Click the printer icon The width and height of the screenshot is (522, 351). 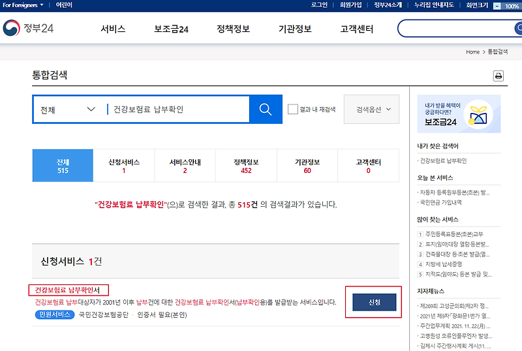click(x=498, y=76)
